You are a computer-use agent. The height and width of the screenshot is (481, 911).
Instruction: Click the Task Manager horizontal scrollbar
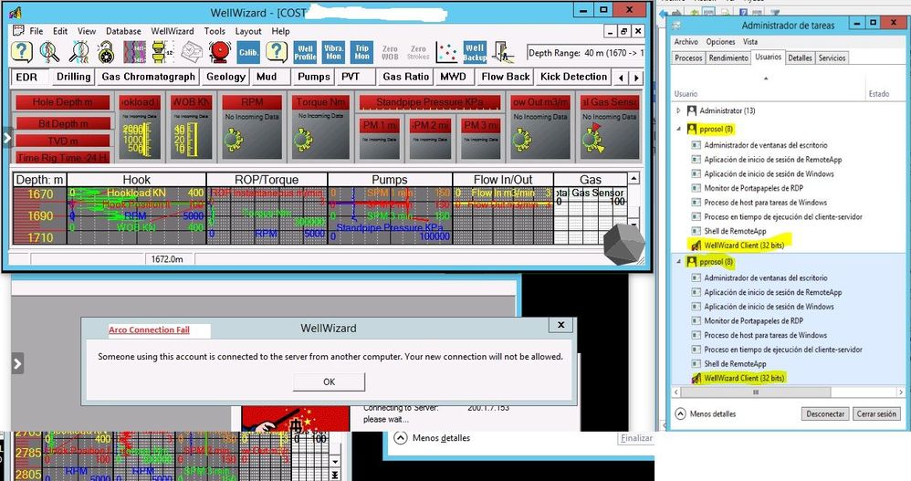[755, 392]
